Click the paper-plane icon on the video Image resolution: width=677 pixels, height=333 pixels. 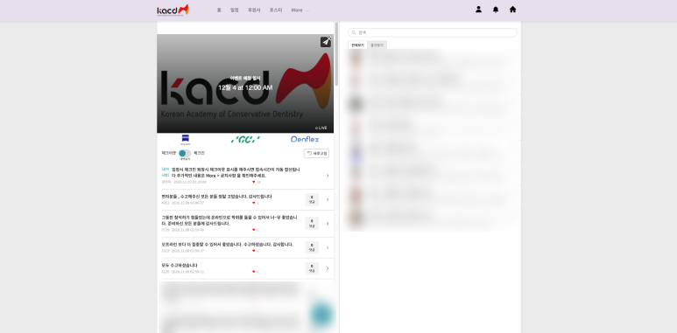[x=326, y=42]
